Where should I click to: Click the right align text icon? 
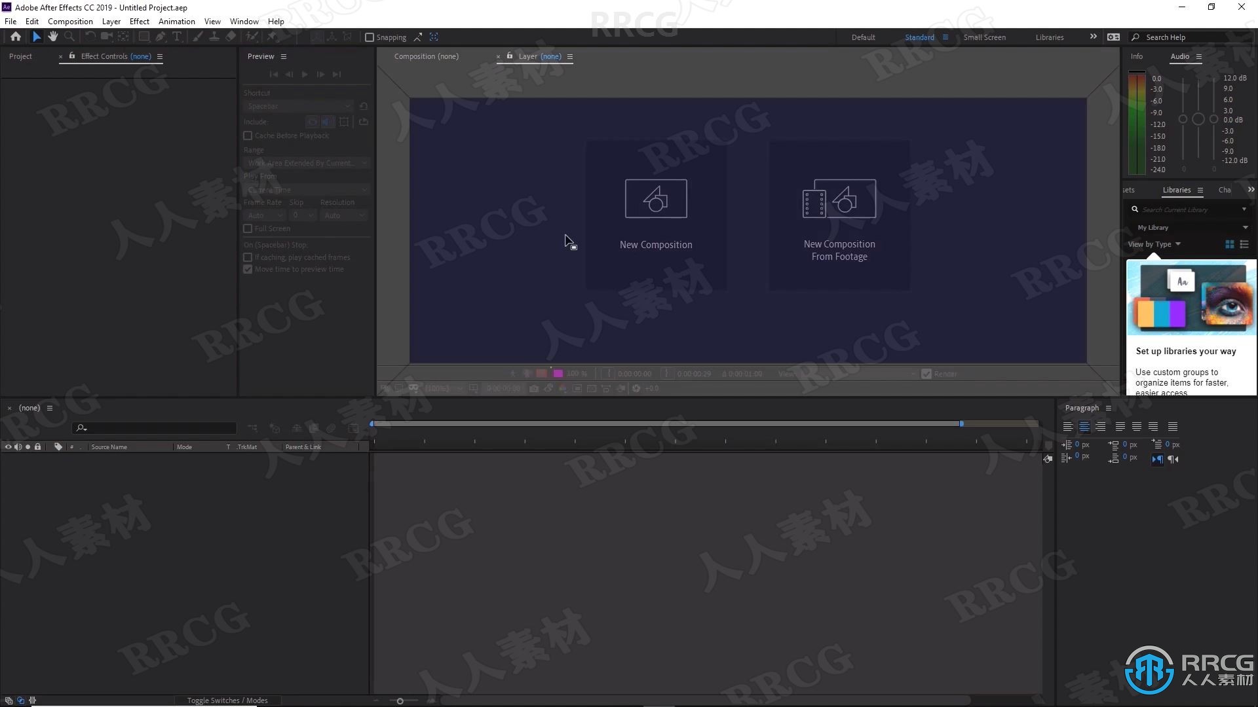[1101, 427]
